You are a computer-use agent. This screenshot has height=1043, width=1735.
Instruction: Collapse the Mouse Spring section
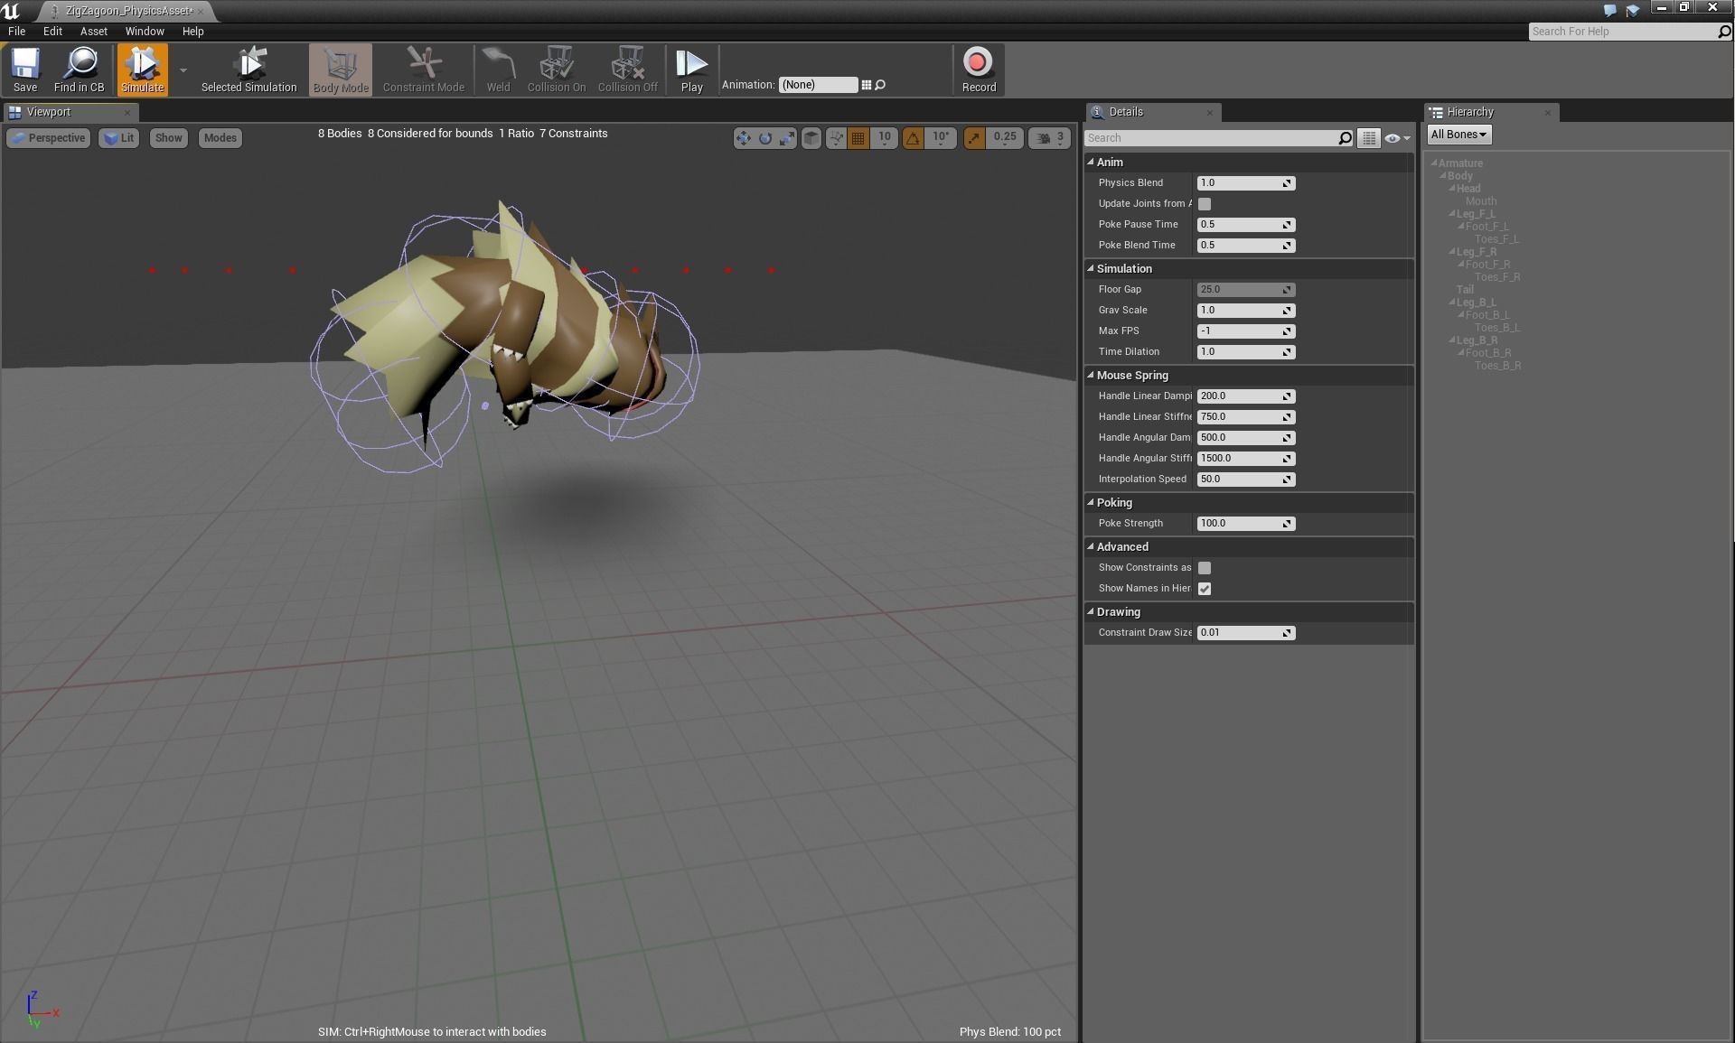point(1091,376)
